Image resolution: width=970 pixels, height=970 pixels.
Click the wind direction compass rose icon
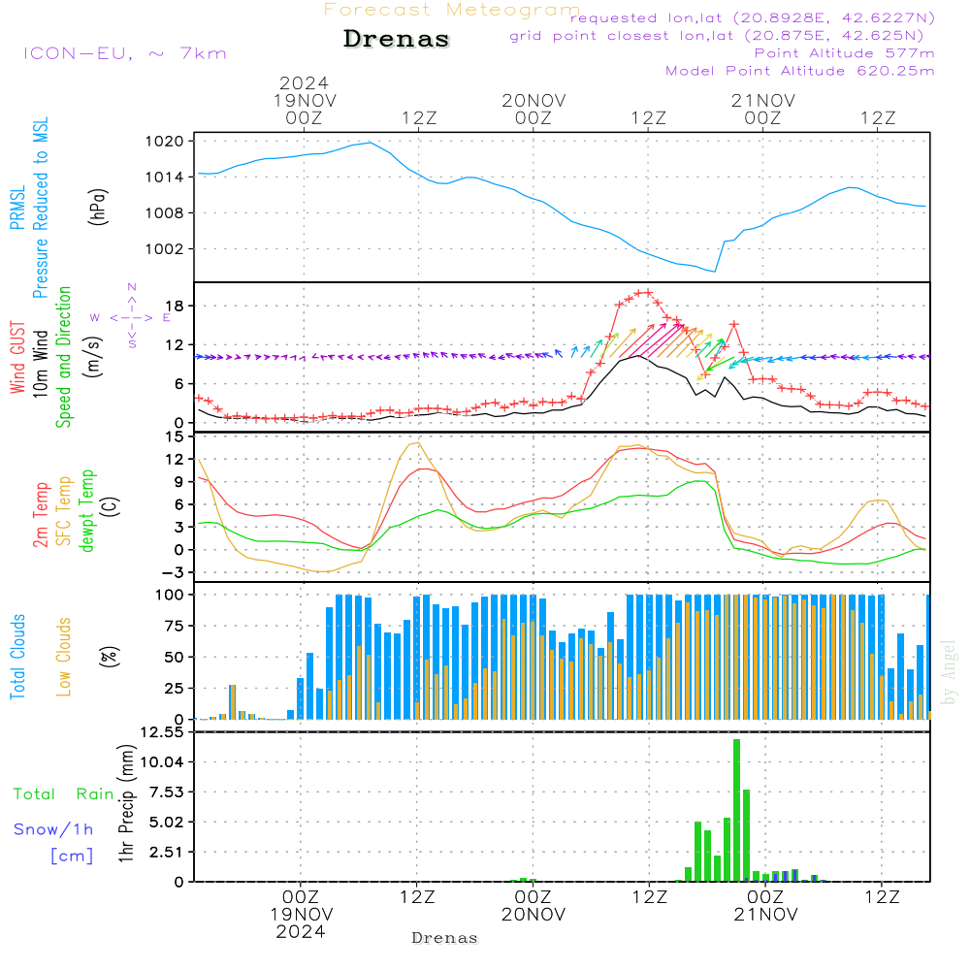click(132, 317)
